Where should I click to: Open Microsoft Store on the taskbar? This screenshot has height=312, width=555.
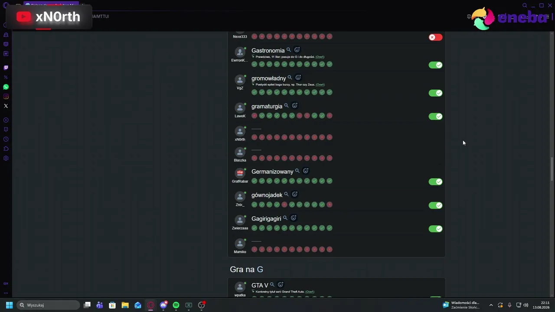112,305
